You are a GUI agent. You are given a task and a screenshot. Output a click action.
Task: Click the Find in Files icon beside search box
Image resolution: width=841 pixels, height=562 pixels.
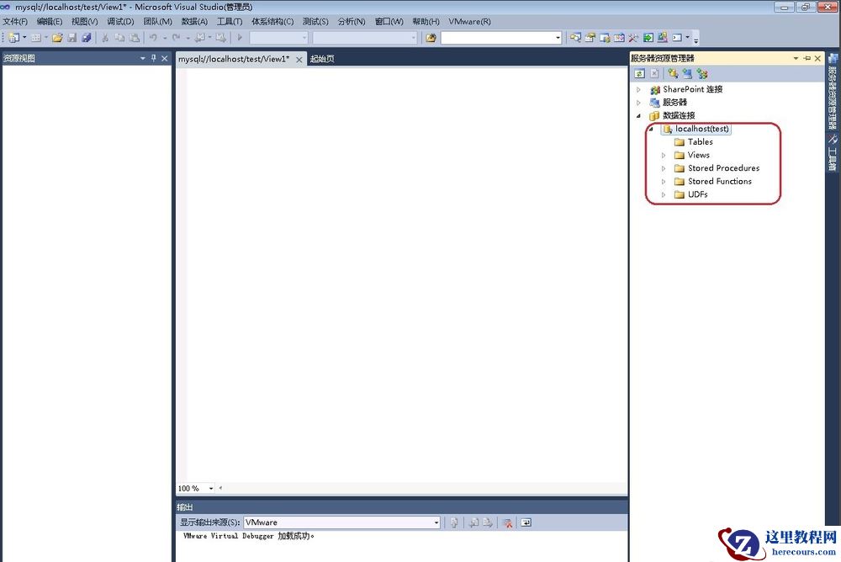click(431, 38)
